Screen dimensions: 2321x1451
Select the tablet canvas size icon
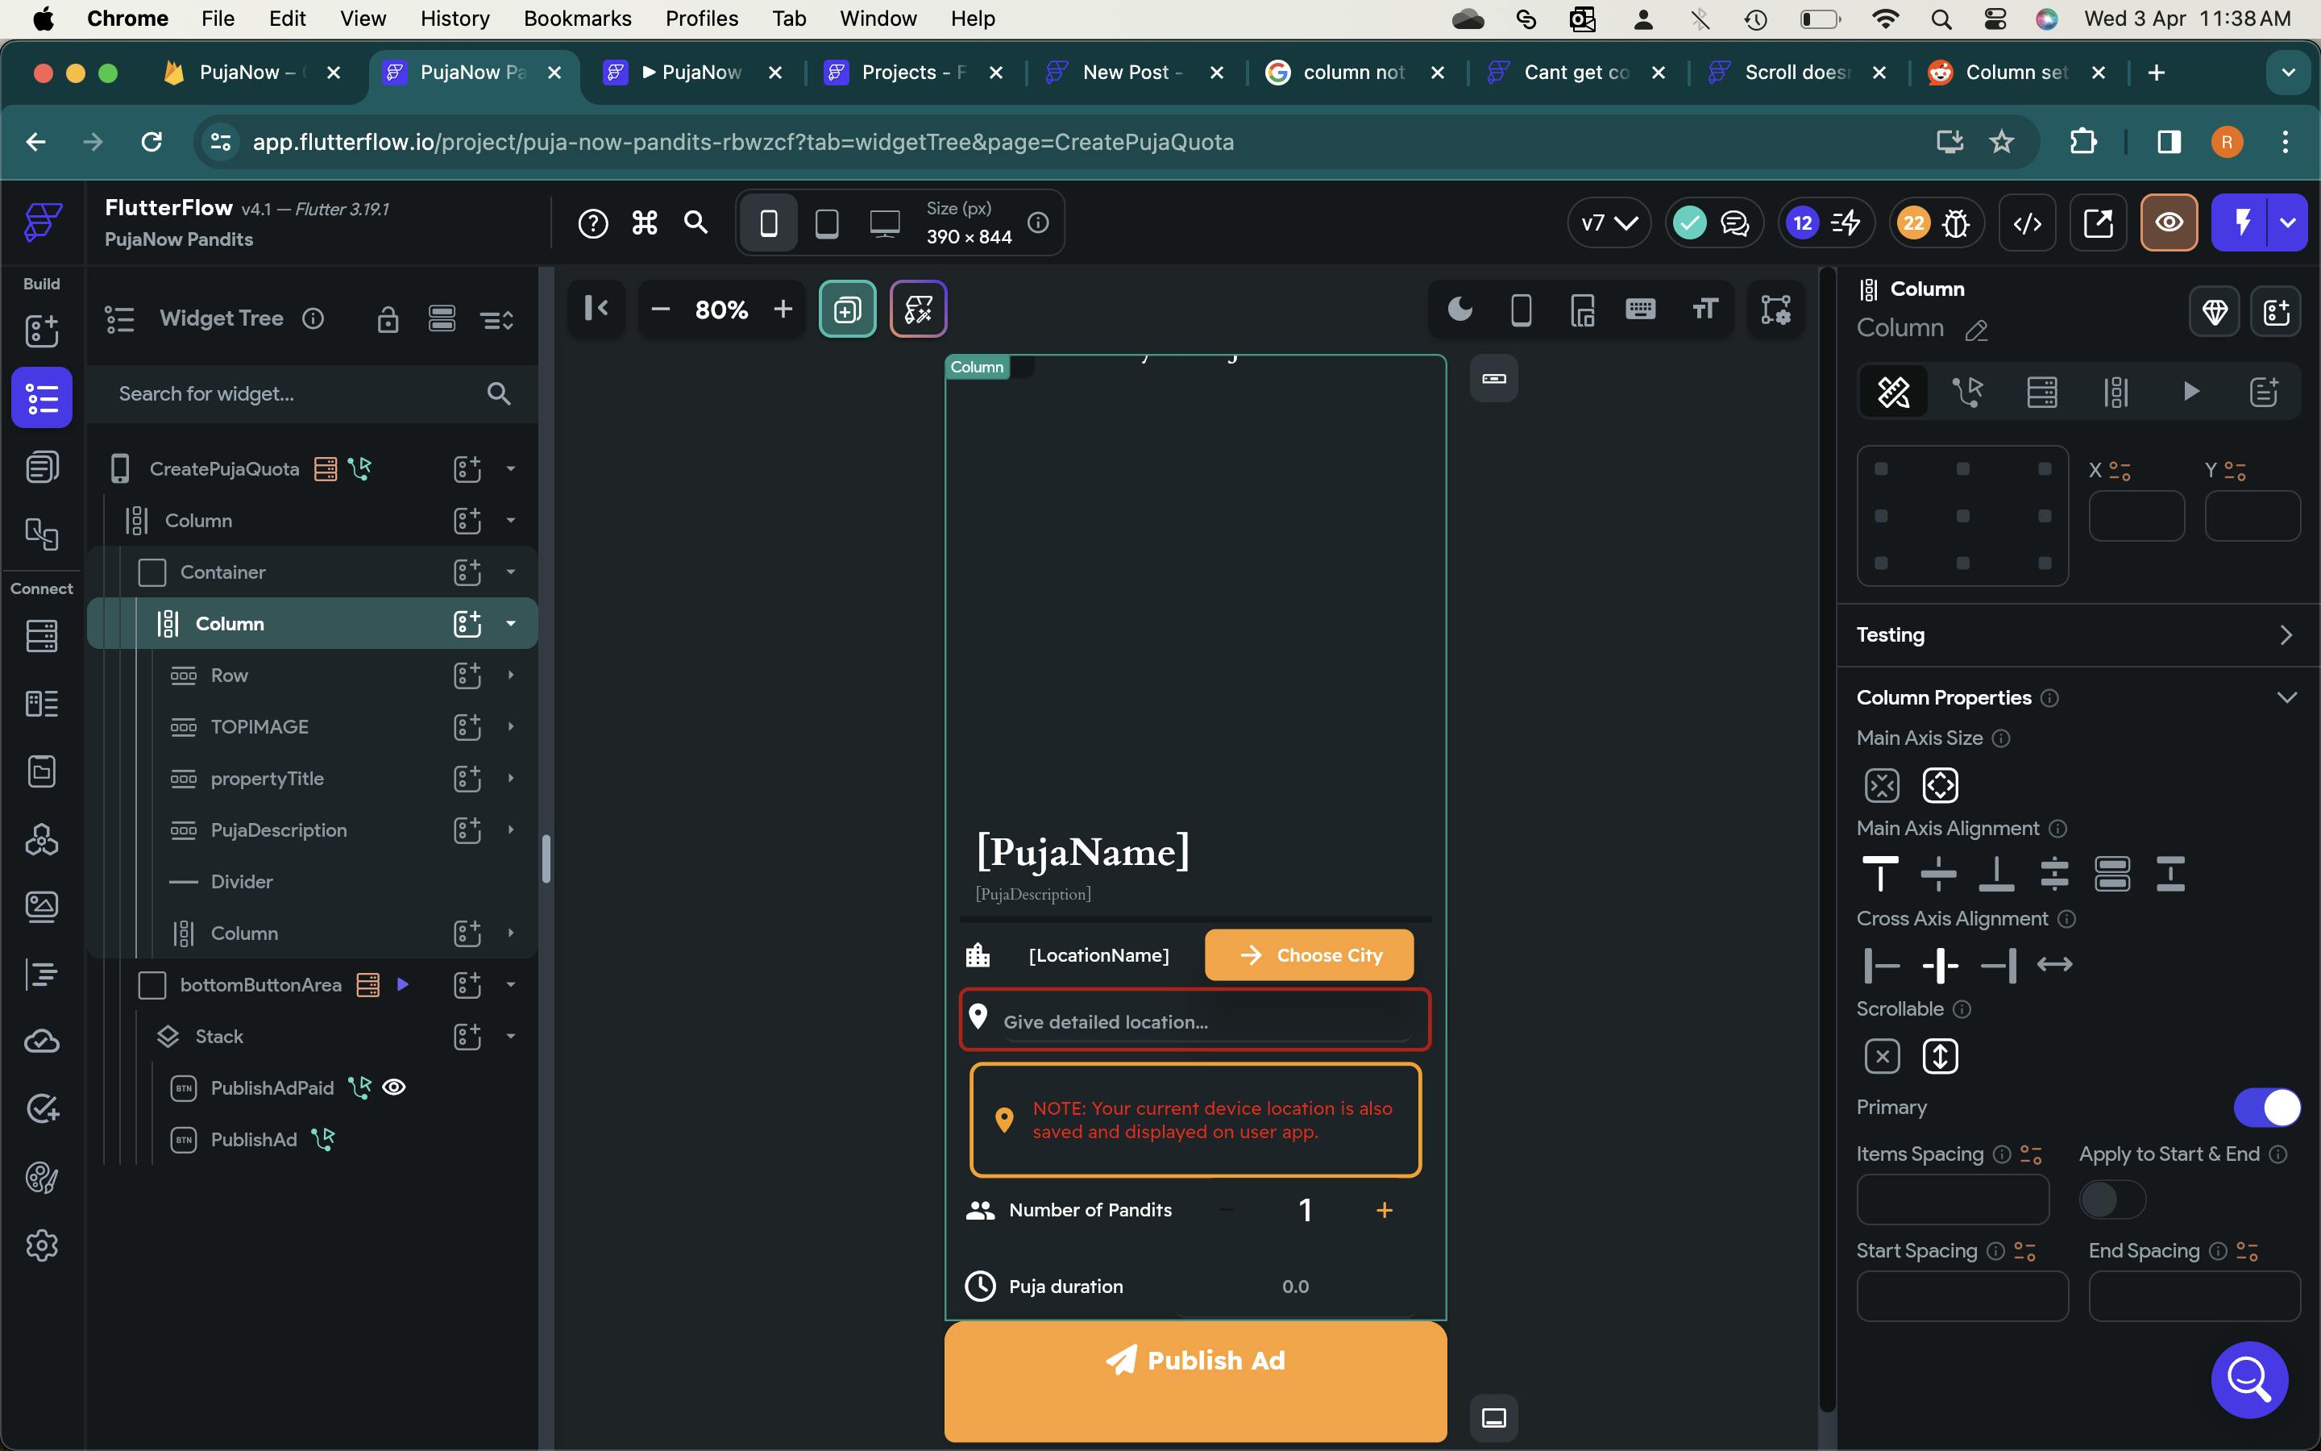[826, 223]
